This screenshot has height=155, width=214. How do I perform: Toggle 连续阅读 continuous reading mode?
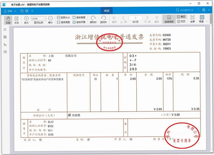click(169, 19)
